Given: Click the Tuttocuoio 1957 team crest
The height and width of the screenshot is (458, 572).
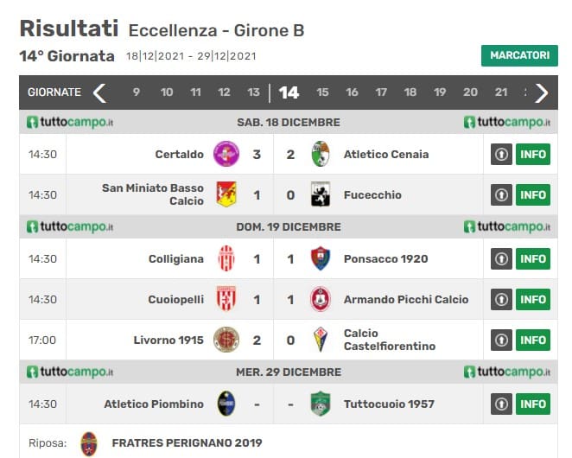Looking at the screenshot, I should point(321,404).
